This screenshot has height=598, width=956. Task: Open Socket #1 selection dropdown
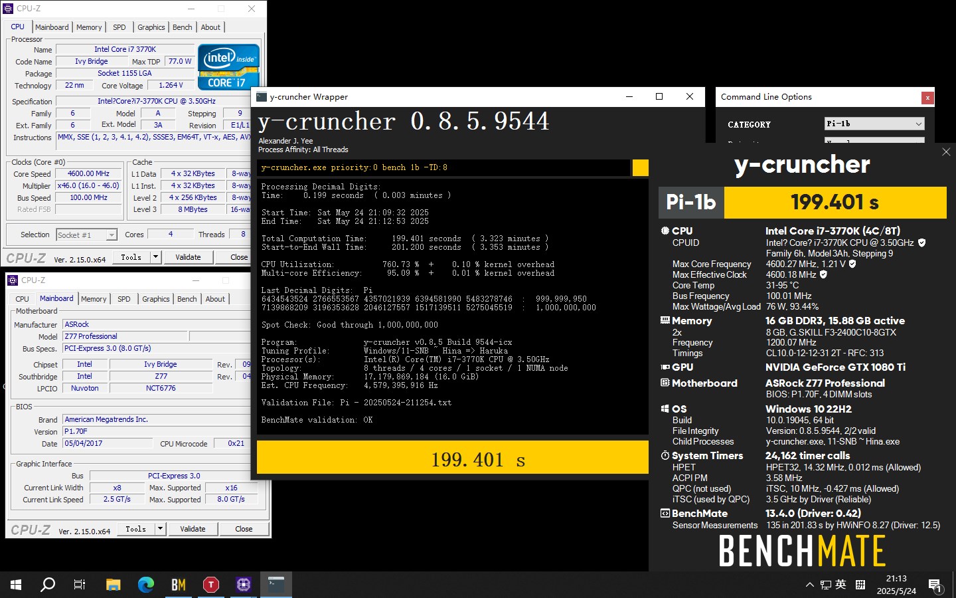point(86,235)
